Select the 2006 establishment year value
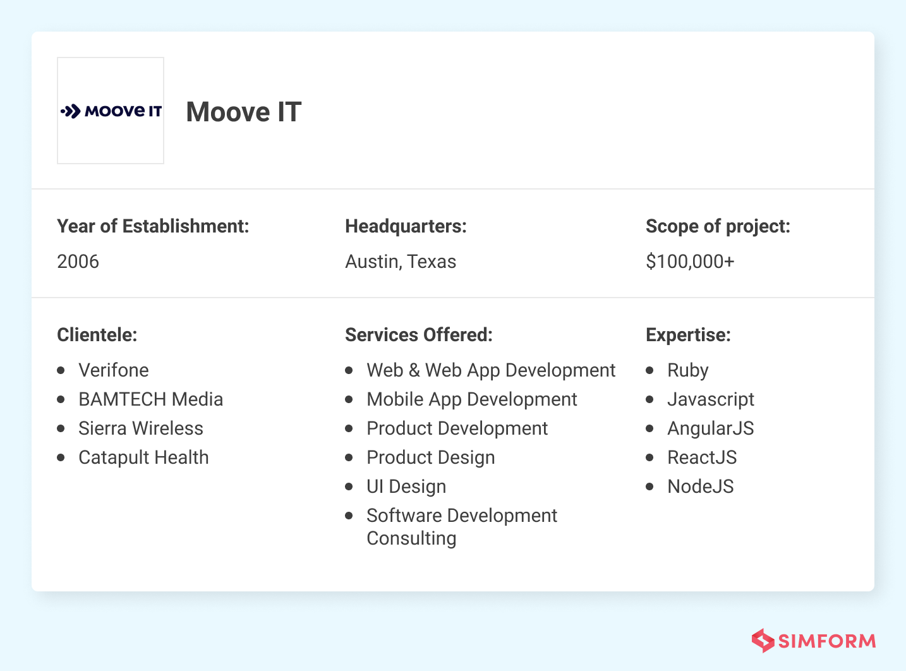 [78, 262]
